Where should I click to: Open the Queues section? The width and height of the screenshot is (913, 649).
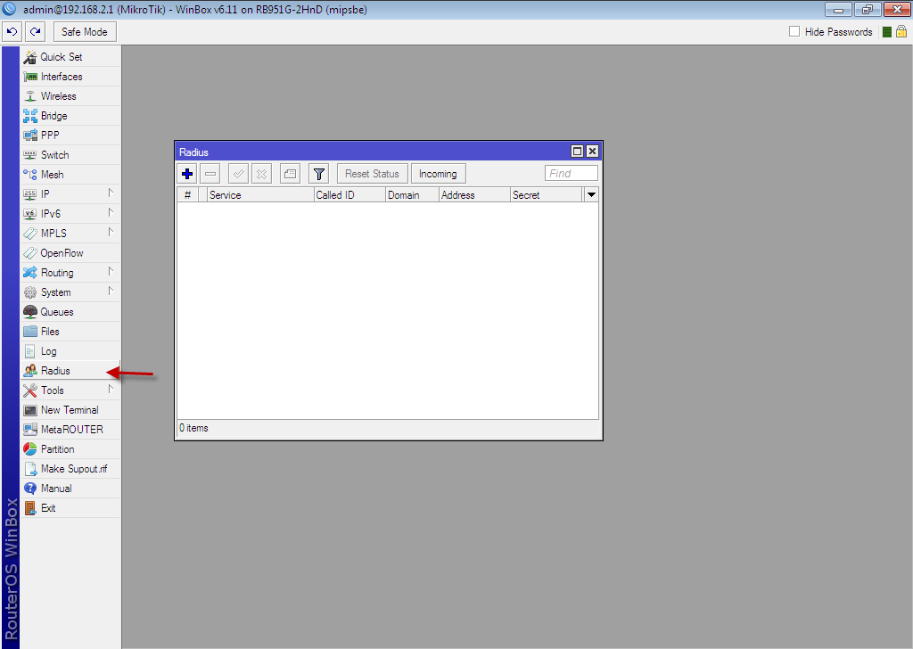click(x=70, y=312)
